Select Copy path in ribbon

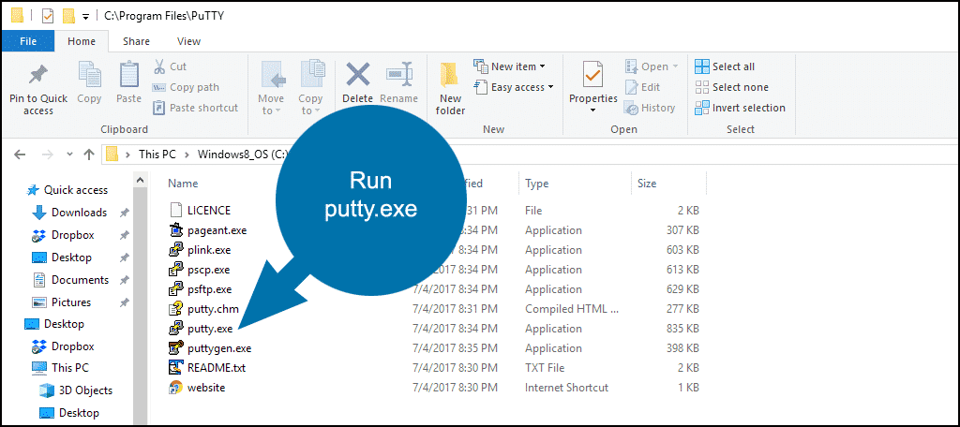click(186, 87)
